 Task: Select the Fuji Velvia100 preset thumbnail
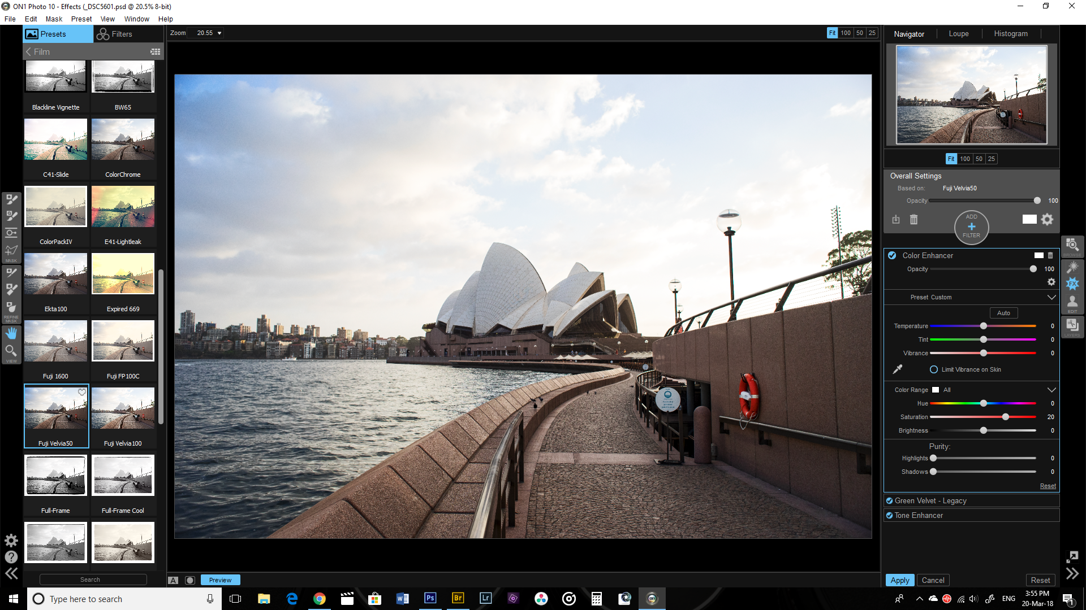[123, 408]
